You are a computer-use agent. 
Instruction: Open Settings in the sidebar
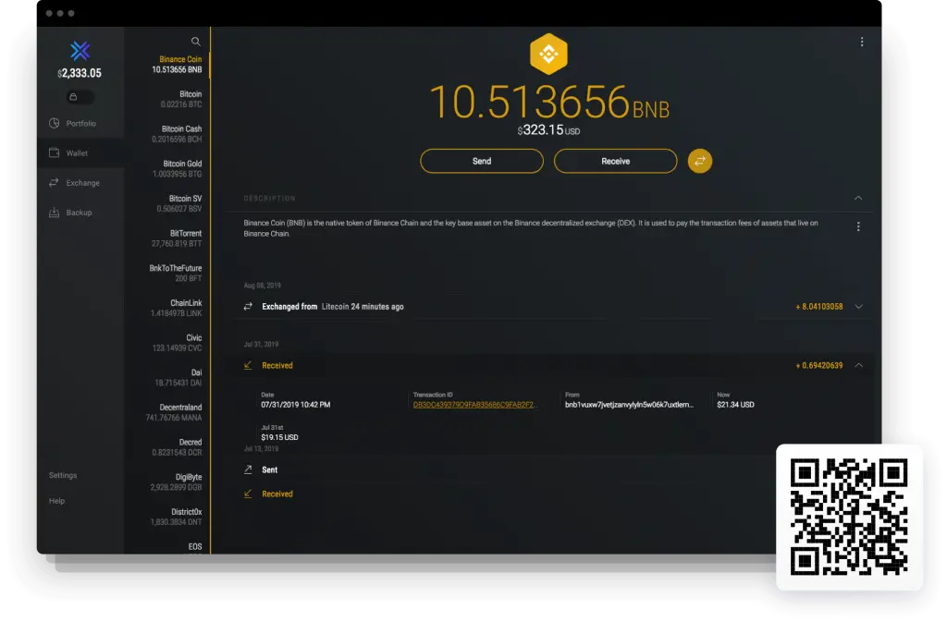(x=63, y=475)
